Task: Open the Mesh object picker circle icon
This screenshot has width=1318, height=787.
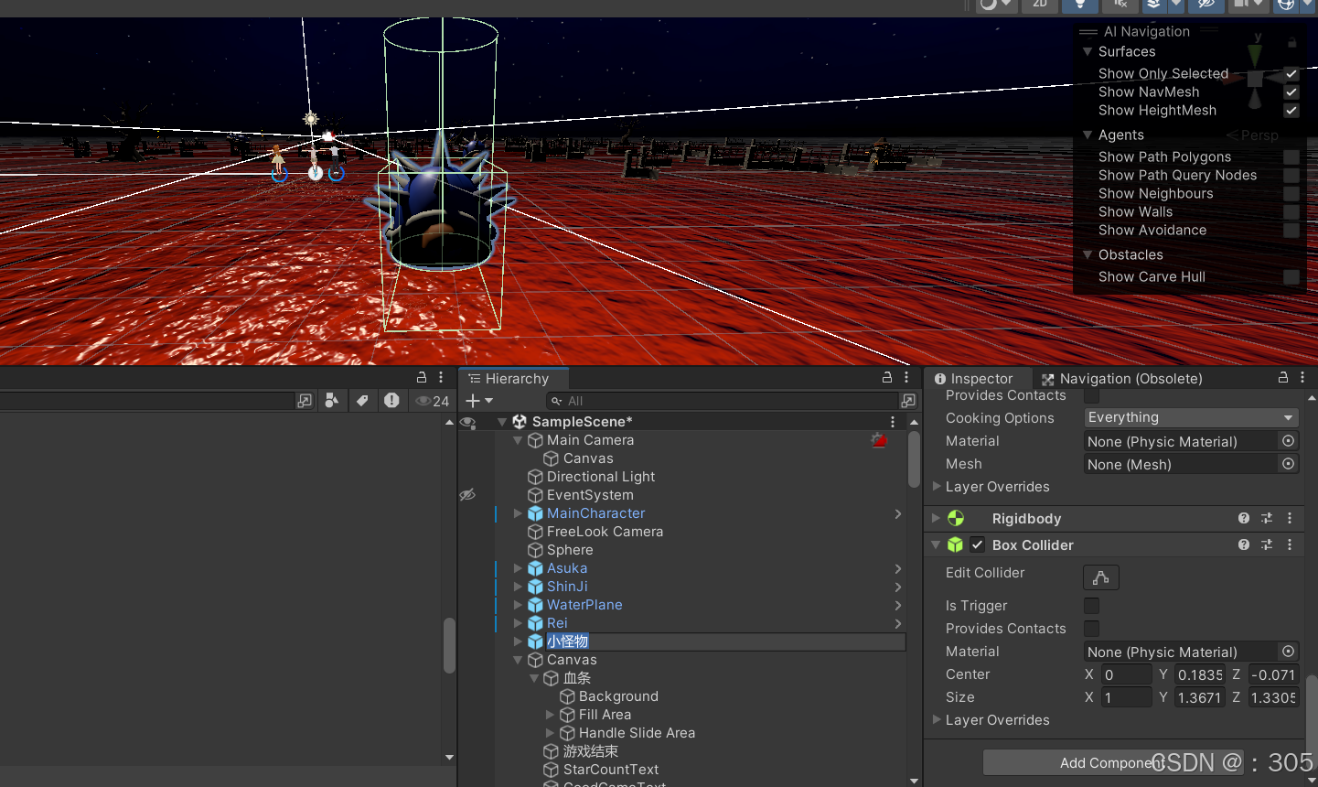Action: [x=1288, y=464]
